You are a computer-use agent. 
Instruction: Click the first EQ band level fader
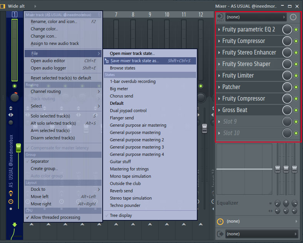tap(278, 169)
